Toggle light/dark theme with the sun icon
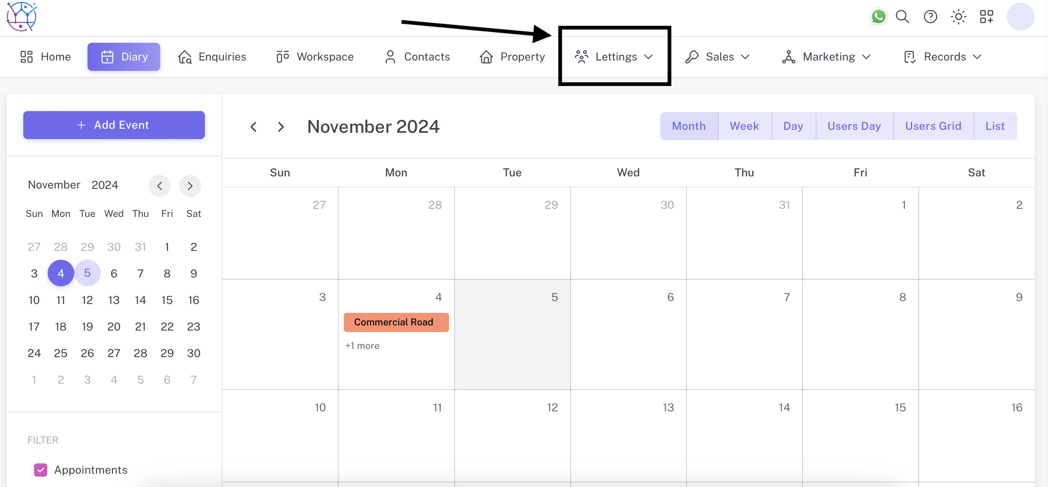This screenshot has width=1048, height=487. 959,17
